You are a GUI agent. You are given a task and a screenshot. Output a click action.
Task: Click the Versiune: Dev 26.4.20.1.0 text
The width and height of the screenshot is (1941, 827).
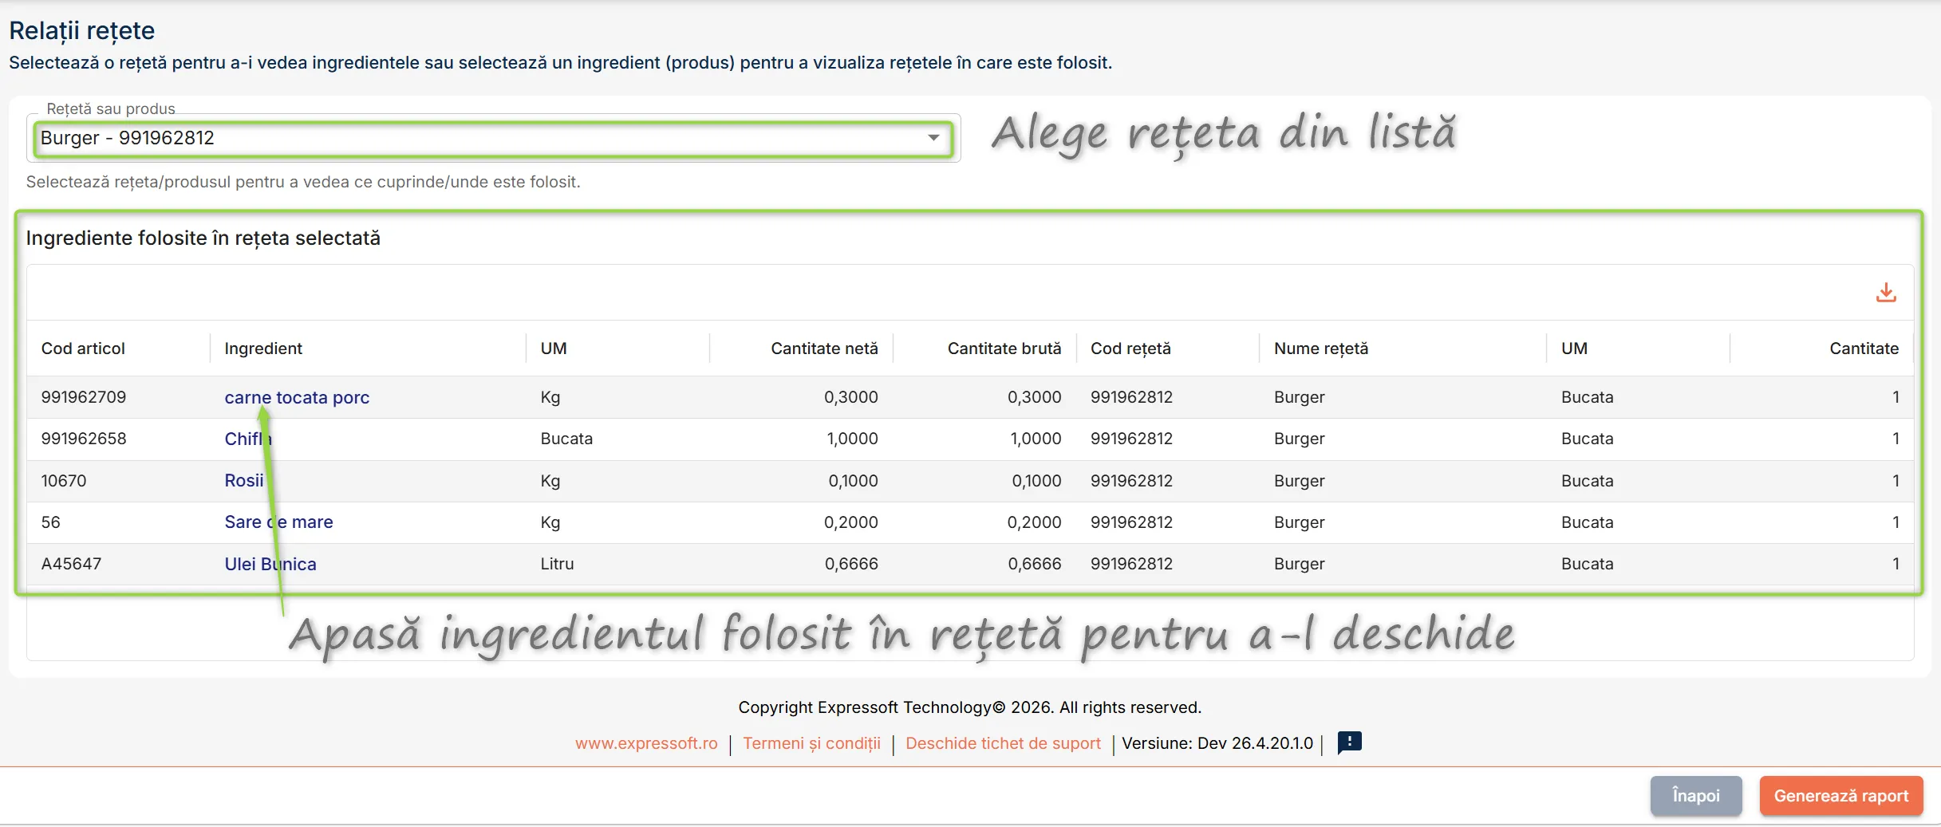(x=1217, y=743)
